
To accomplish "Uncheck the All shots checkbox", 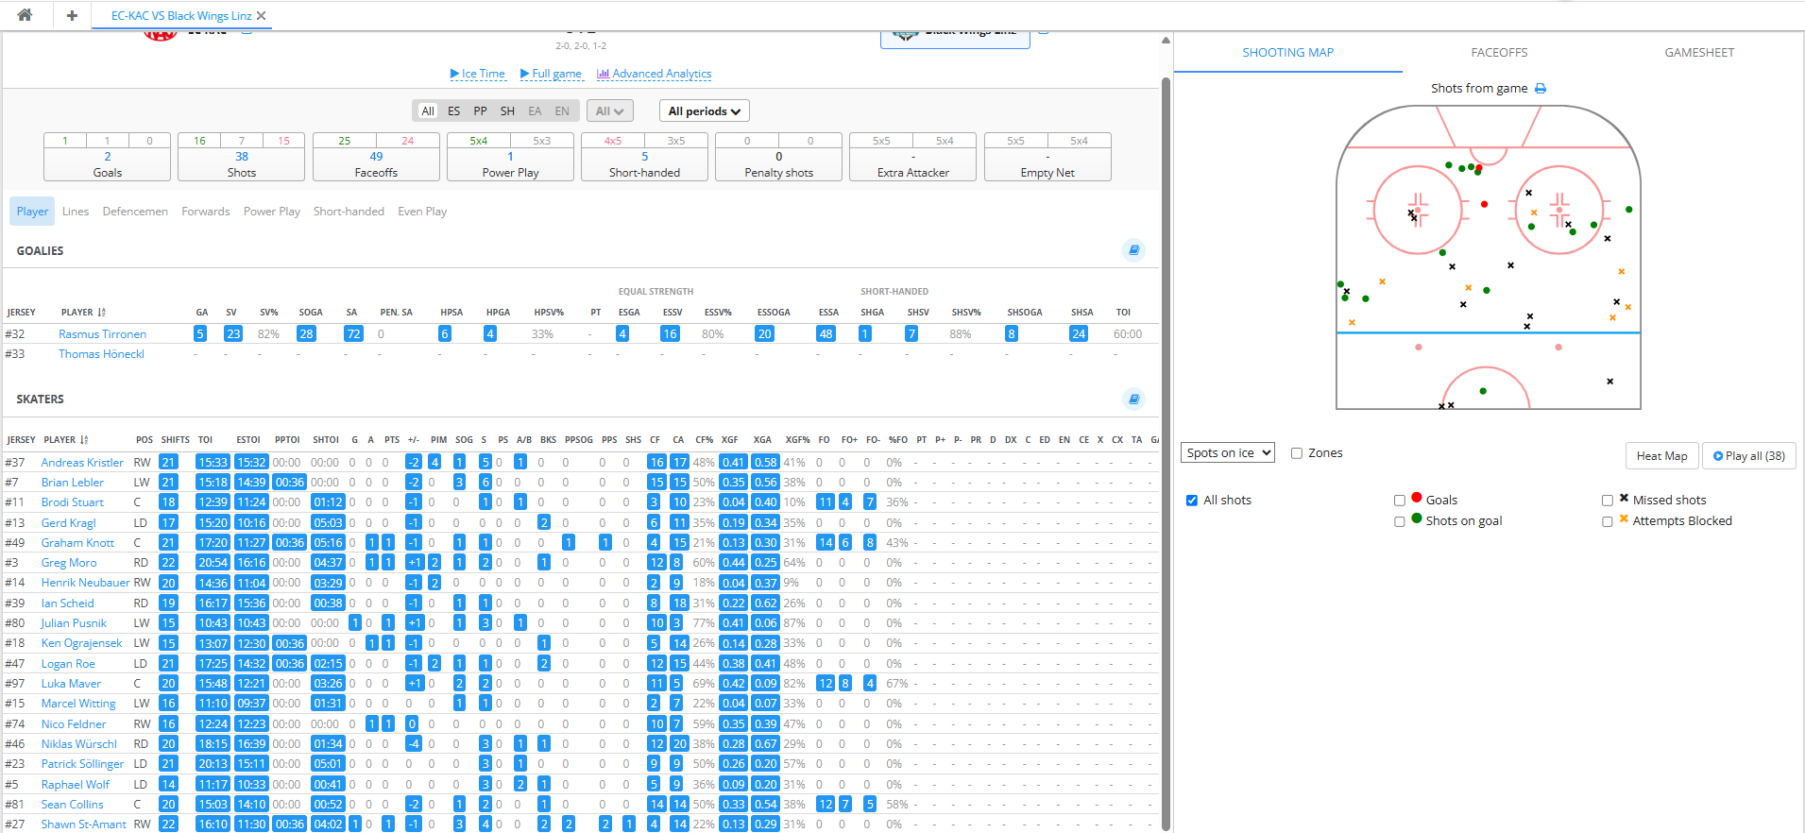I will pos(1192,501).
